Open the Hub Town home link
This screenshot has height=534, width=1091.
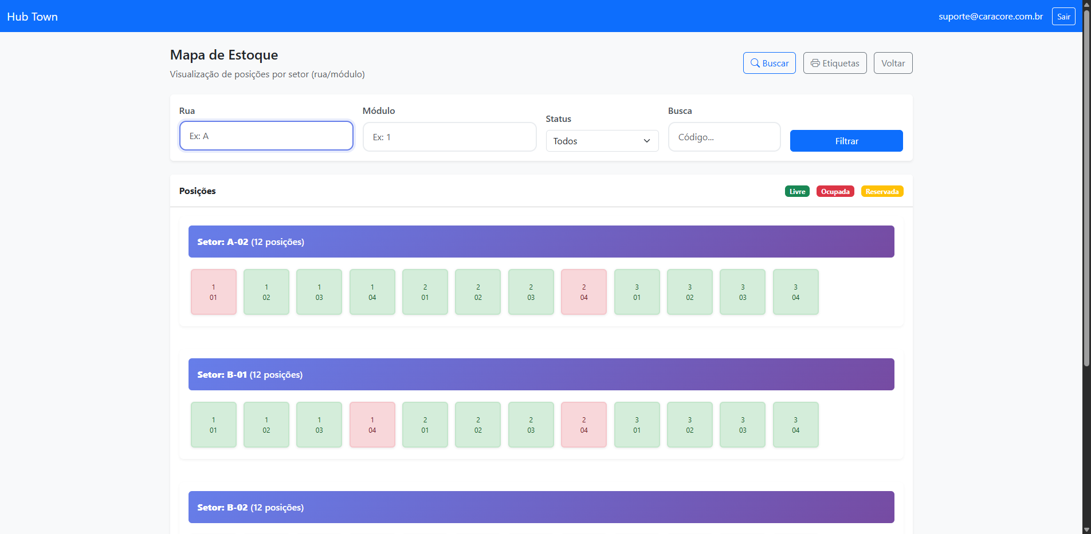click(x=33, y=17)
